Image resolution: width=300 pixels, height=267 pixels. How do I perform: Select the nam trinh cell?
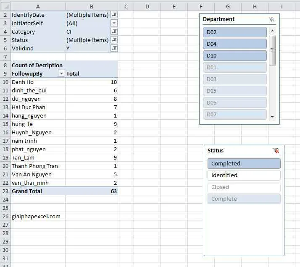tap(38, 141)
